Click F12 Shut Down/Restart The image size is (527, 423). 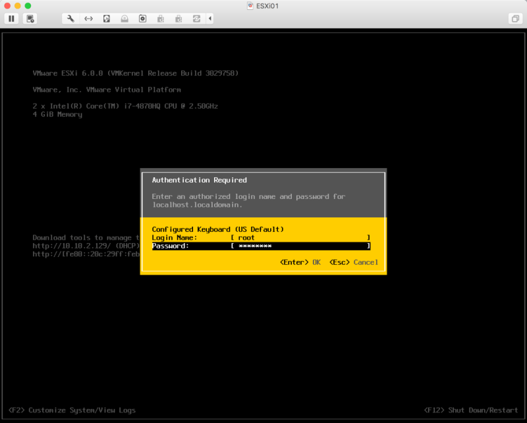470,410
